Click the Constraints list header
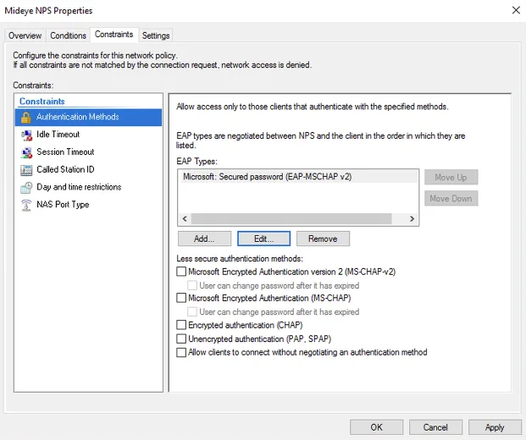The image size is (526, 440). pos(42,102)
